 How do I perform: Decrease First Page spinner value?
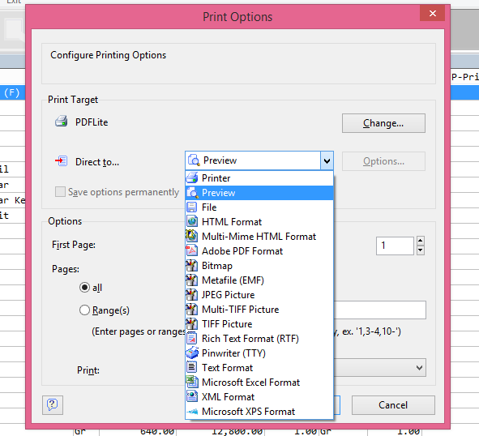click(x=421, y=250)
